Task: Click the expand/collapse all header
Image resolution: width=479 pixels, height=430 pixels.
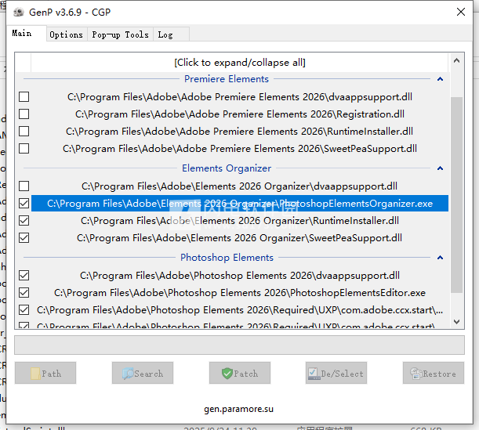Action: click(x=239, y=62)
